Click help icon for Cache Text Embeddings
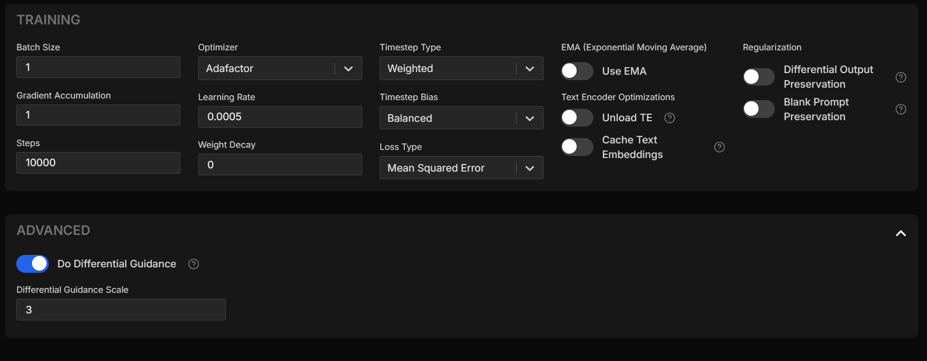This screenshot has width=927, height=361. (x=720, y=147)
